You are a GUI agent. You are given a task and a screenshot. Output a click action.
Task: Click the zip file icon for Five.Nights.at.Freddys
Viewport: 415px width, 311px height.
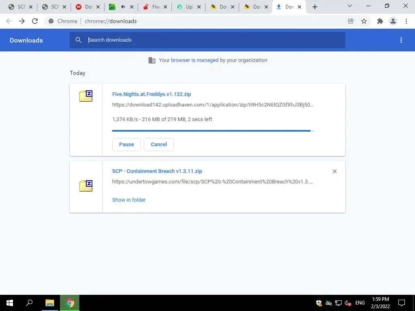tap(86, 96)
